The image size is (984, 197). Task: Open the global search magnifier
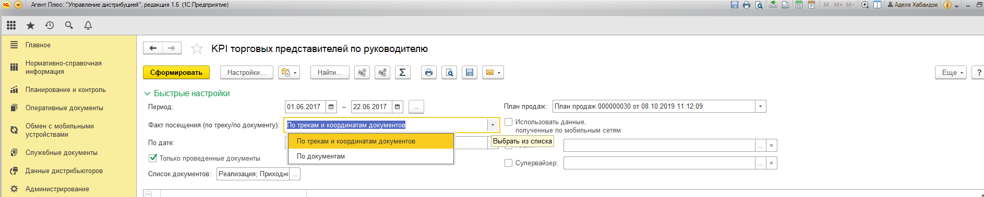[69, 25]
